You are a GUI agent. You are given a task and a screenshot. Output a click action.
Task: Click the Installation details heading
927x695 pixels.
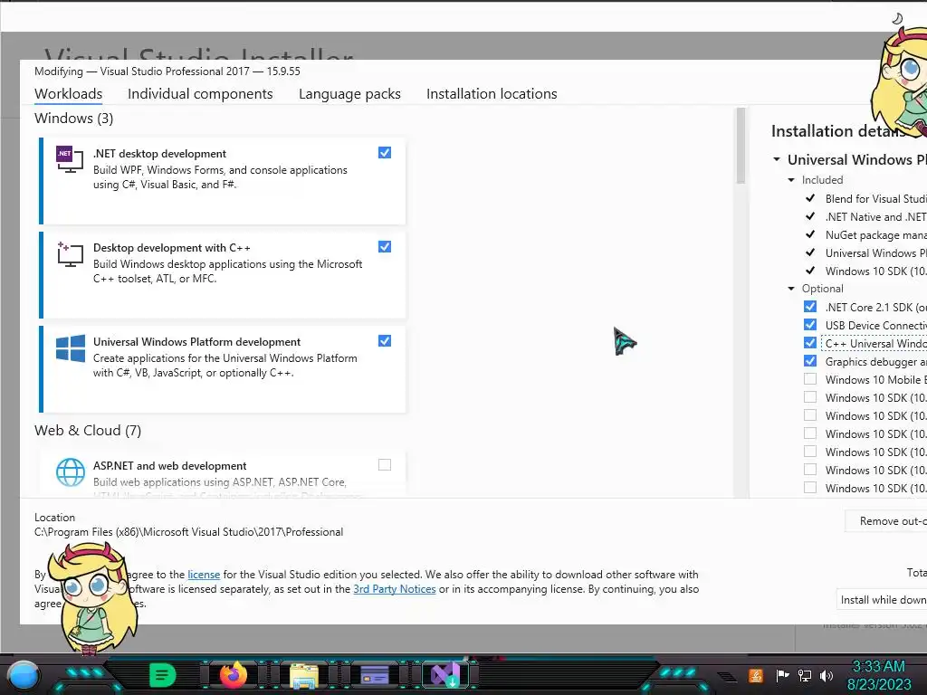pos(838,131)
